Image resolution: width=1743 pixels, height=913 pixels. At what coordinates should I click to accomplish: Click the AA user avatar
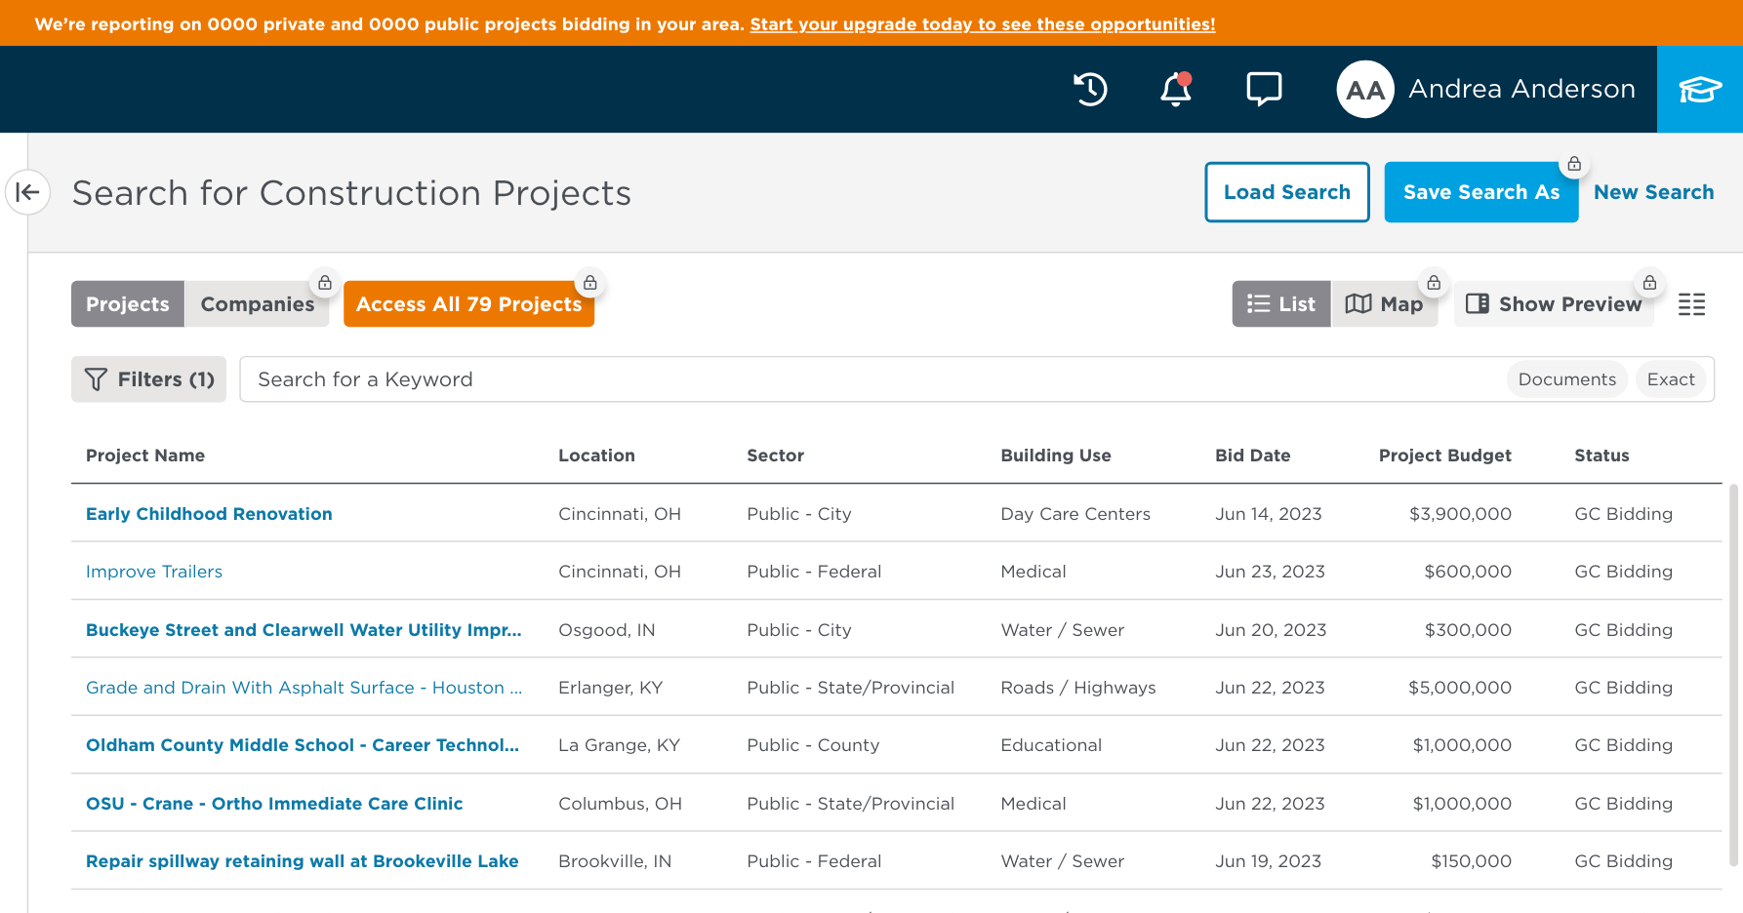[1364, 90]
